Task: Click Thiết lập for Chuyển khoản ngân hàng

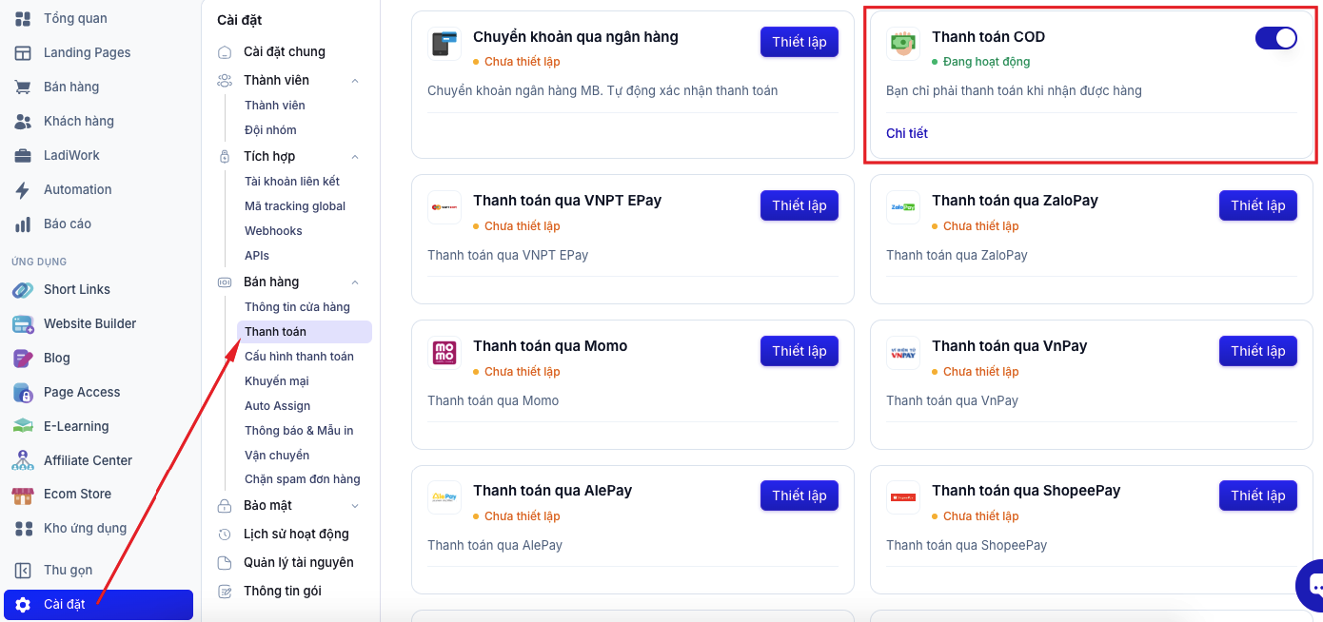Action: (799, 42)
